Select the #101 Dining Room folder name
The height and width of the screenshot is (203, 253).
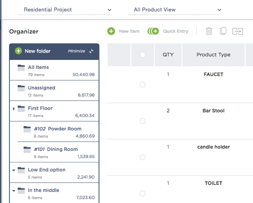coord(56,149)
